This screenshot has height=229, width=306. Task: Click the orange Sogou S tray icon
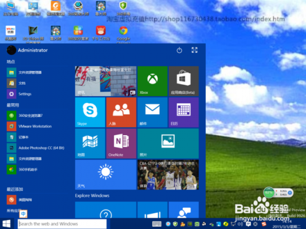tap(264, 224)
